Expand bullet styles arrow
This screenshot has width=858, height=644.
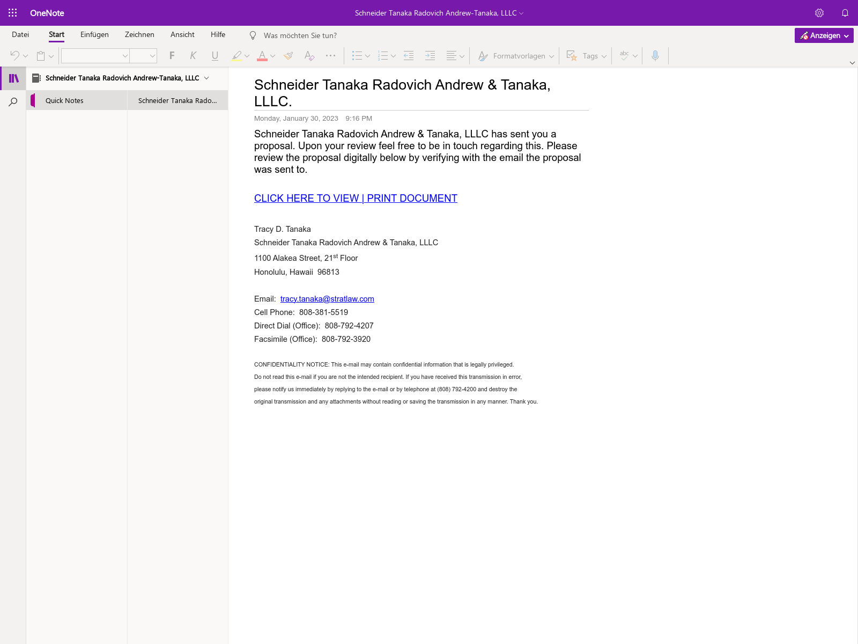tap(368, 56)
